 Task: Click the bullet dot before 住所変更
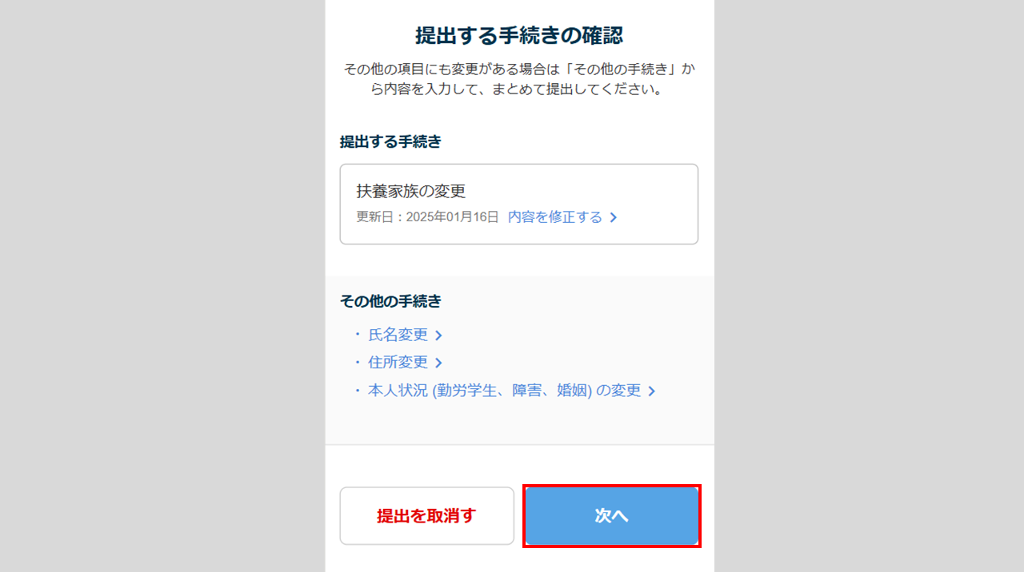tap(358, 363)
